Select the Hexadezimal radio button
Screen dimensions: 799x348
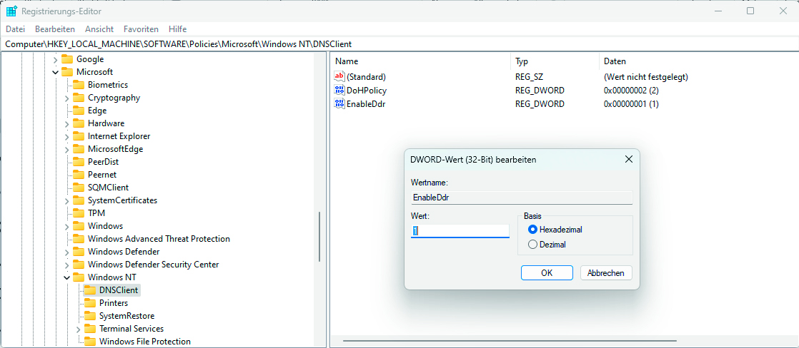click(532, 230)
